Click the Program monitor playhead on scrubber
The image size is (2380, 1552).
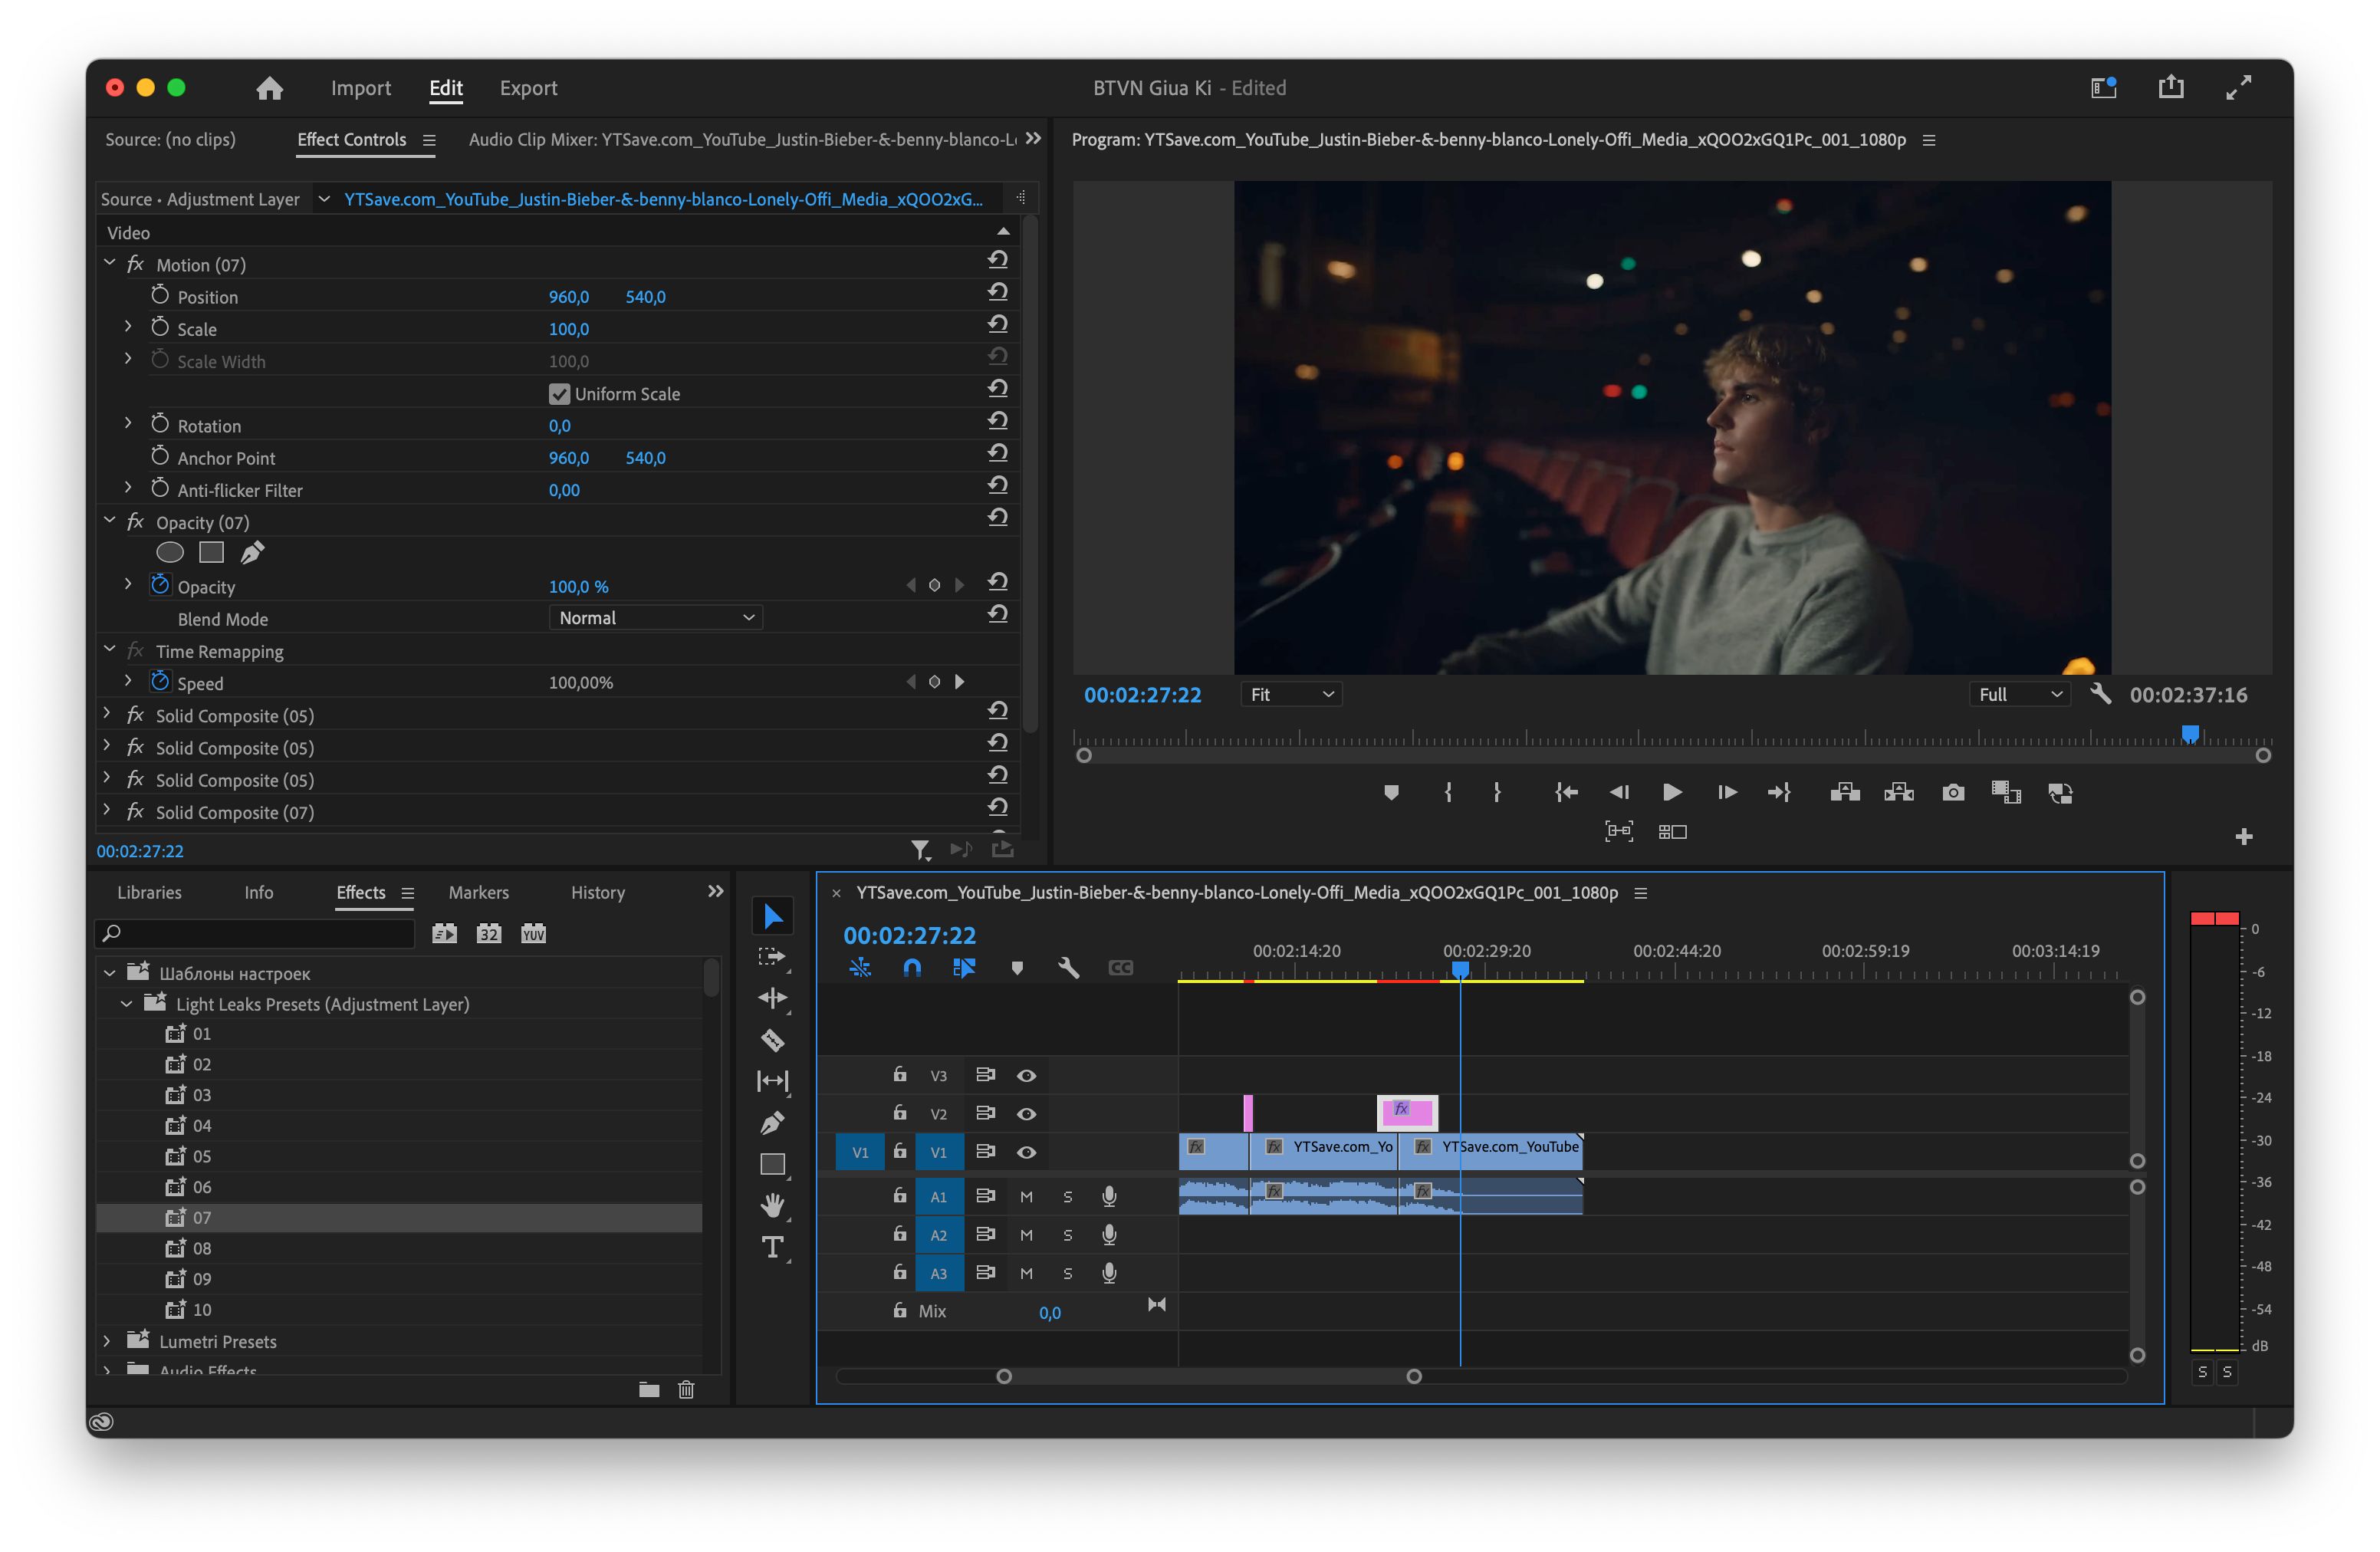coord(2190,735)
